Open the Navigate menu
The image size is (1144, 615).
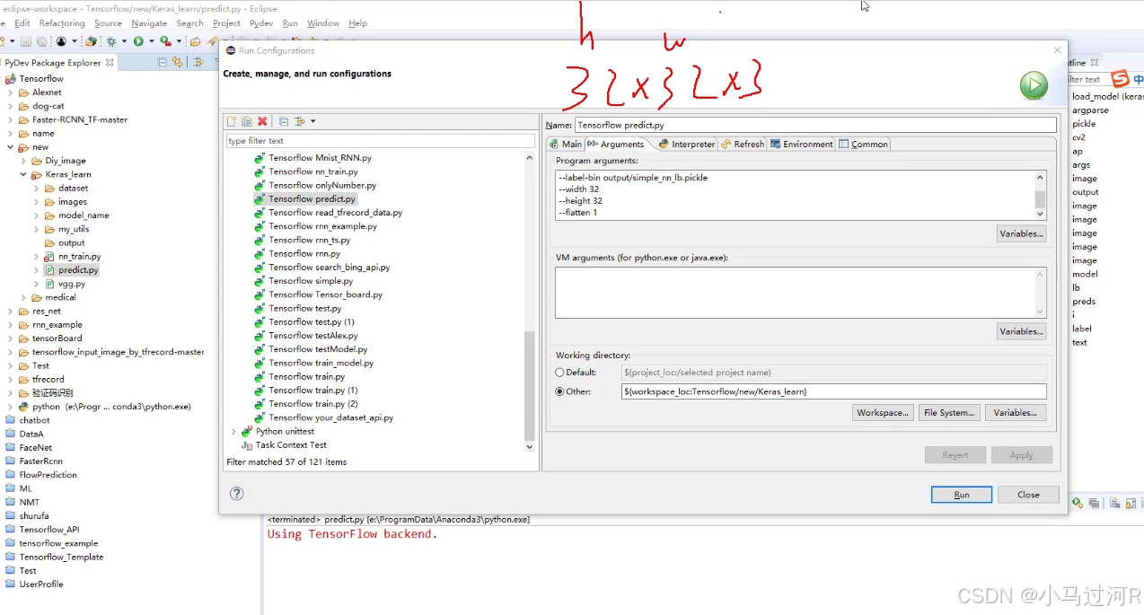pyautogui.click(x=149, y=23)
